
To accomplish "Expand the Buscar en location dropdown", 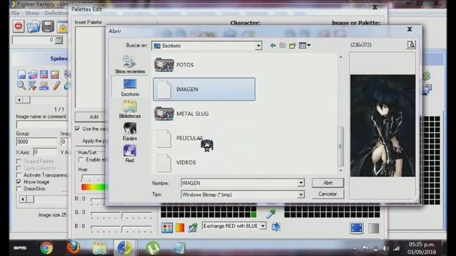I will [258, 46].
